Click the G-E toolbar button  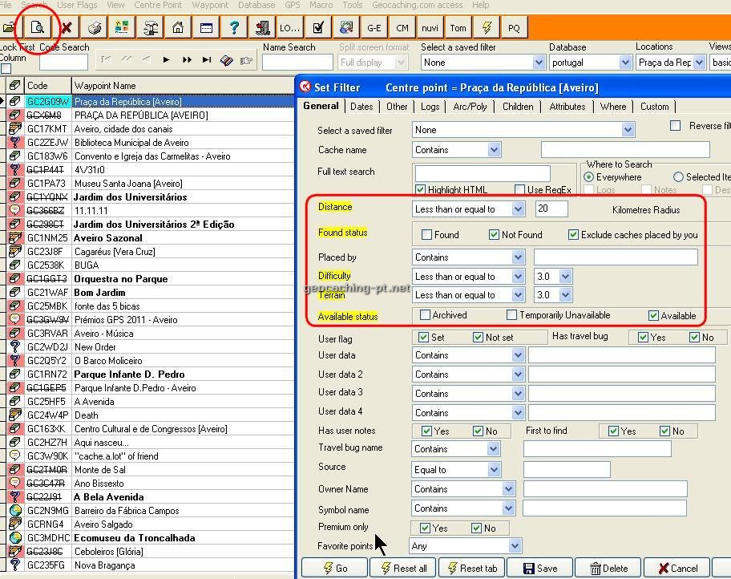pyautogui.click(x=374, y=27)
